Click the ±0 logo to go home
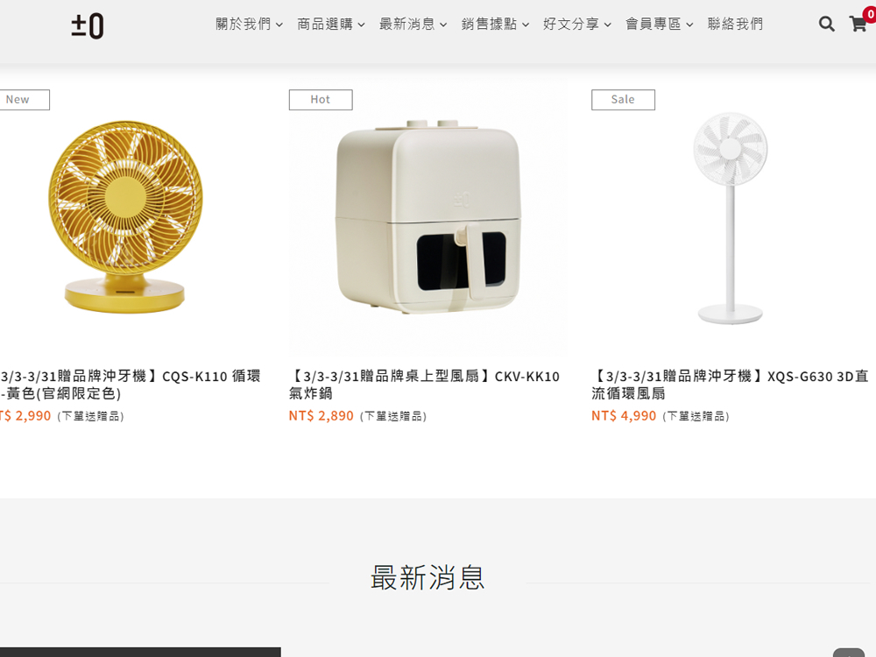The width and height of the screenshot is (876, 657). click(x=87, y=25)
